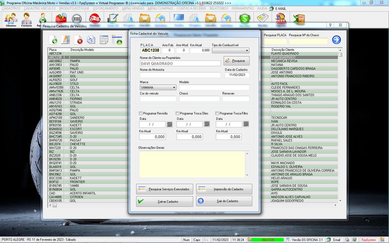The height and width of the screenshot is (243, 389).
Task: Check the Programar Troca Óleo option
Action: [x=177, y=113]
